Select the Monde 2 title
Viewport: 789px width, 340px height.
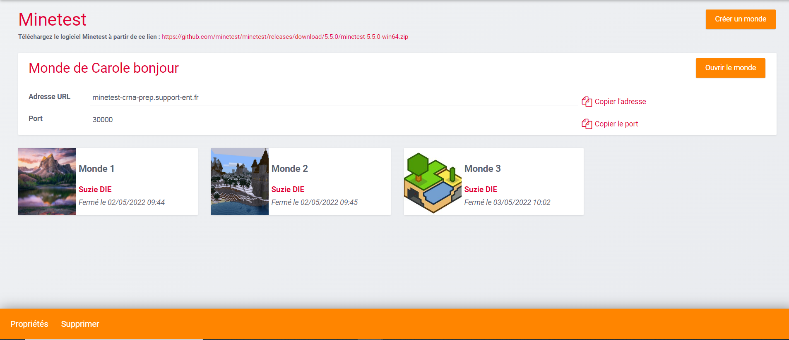[289, 169]
